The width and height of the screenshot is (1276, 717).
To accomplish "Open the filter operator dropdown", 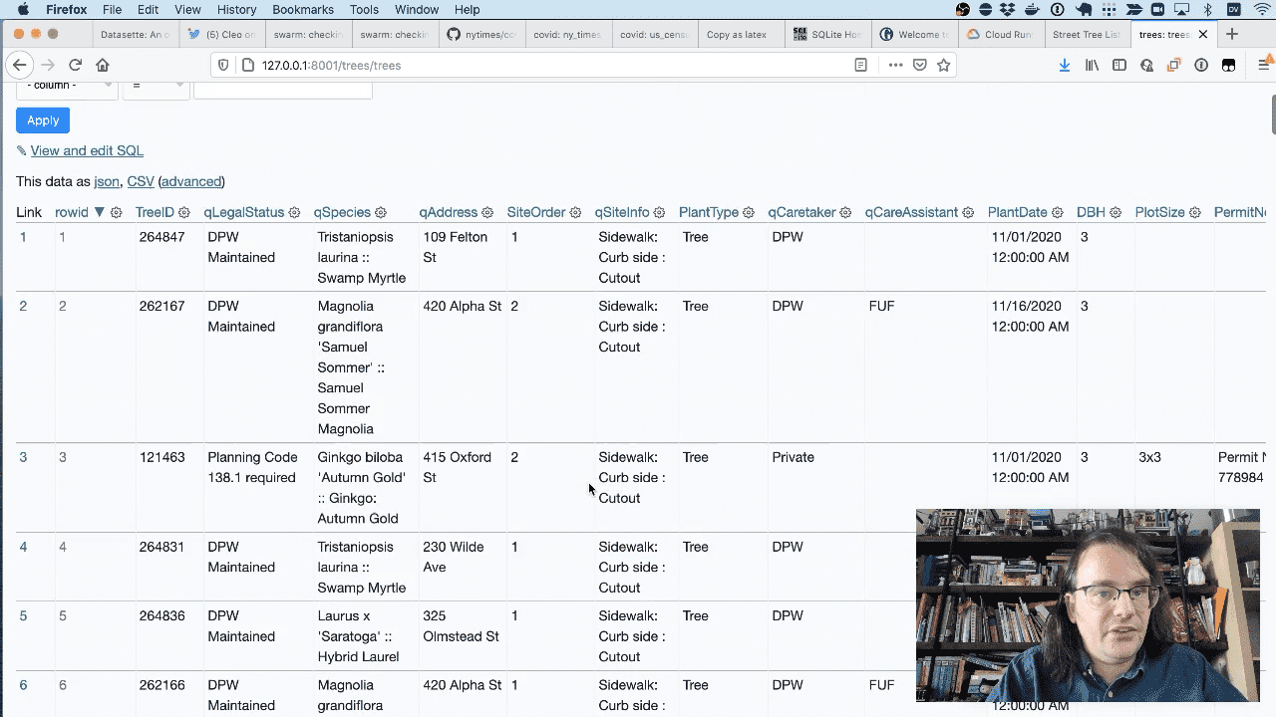I will tap(156, 86).
